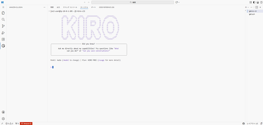
Task: Toggle the primary side bar
Action: (x=254, y=2)
